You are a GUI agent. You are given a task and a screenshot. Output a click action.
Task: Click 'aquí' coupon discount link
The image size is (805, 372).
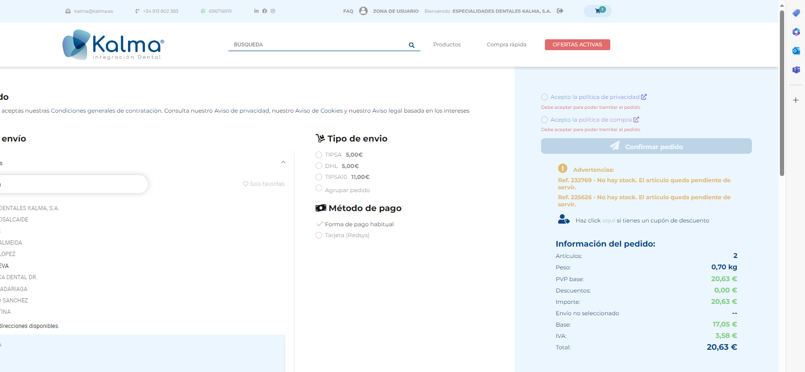(x=608, y=221)
